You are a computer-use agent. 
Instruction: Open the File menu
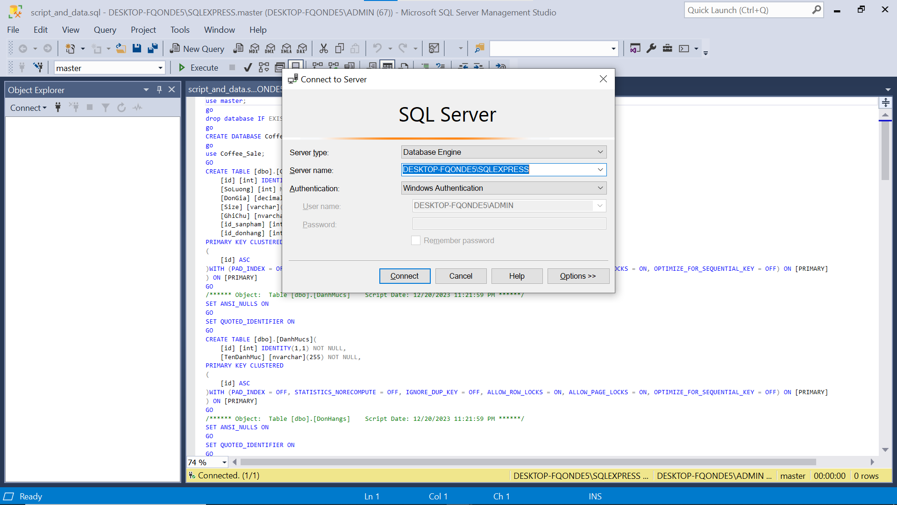point(13,29)
